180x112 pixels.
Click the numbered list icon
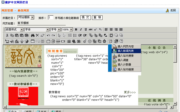(70, 35)
